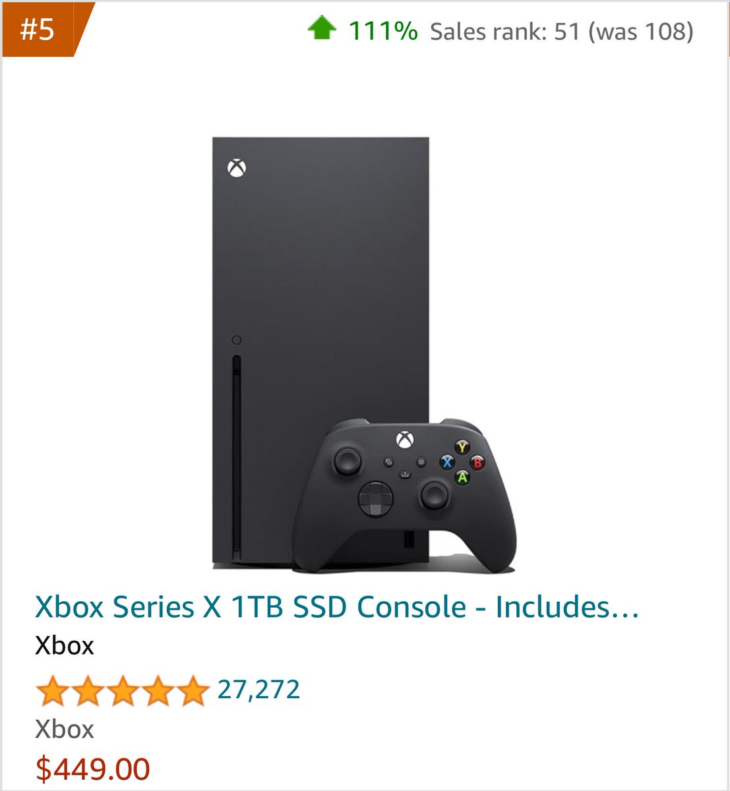Click the Menu button on the controller
The width and height of the screenshot is (730, 791).
(x=421, y=463)
